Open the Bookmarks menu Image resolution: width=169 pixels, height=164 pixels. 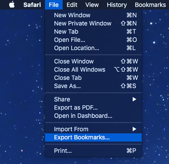pyautogui.click(x=150, y=5)
